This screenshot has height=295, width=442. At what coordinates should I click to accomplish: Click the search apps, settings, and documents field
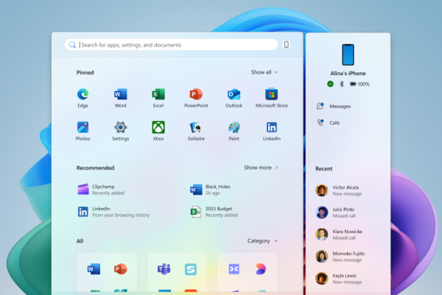click(x=171, y=45)
